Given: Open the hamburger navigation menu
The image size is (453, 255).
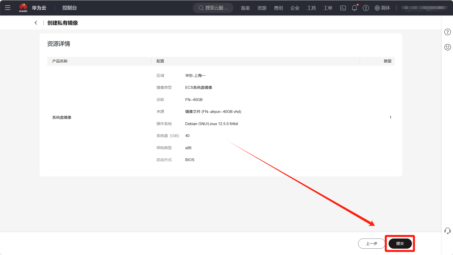Looking at the screenshot, I should pyautogui.click(x=8, y=8).
